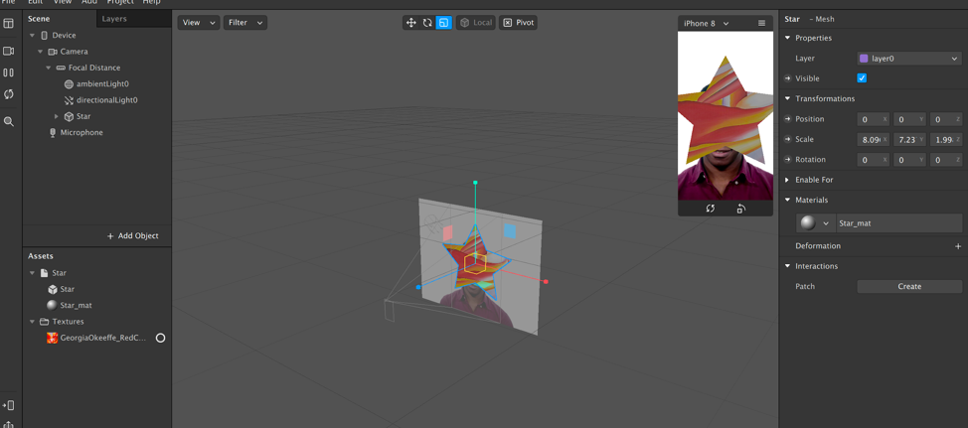Select the GeorgiaOkeeffe_RedC texture asset
The width and height of the screenshot is (968, 428).
[x=102, y=338]
